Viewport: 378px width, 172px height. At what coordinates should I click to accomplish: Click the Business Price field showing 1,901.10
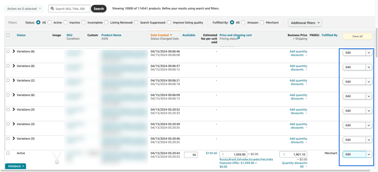293,154
